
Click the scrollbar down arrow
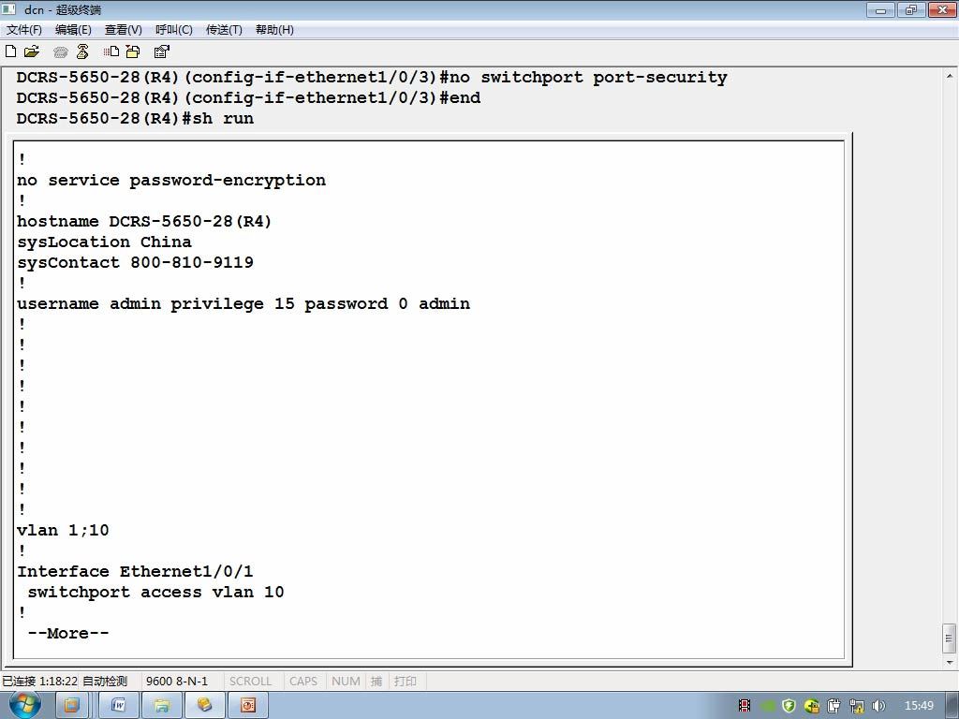point(950,662)
